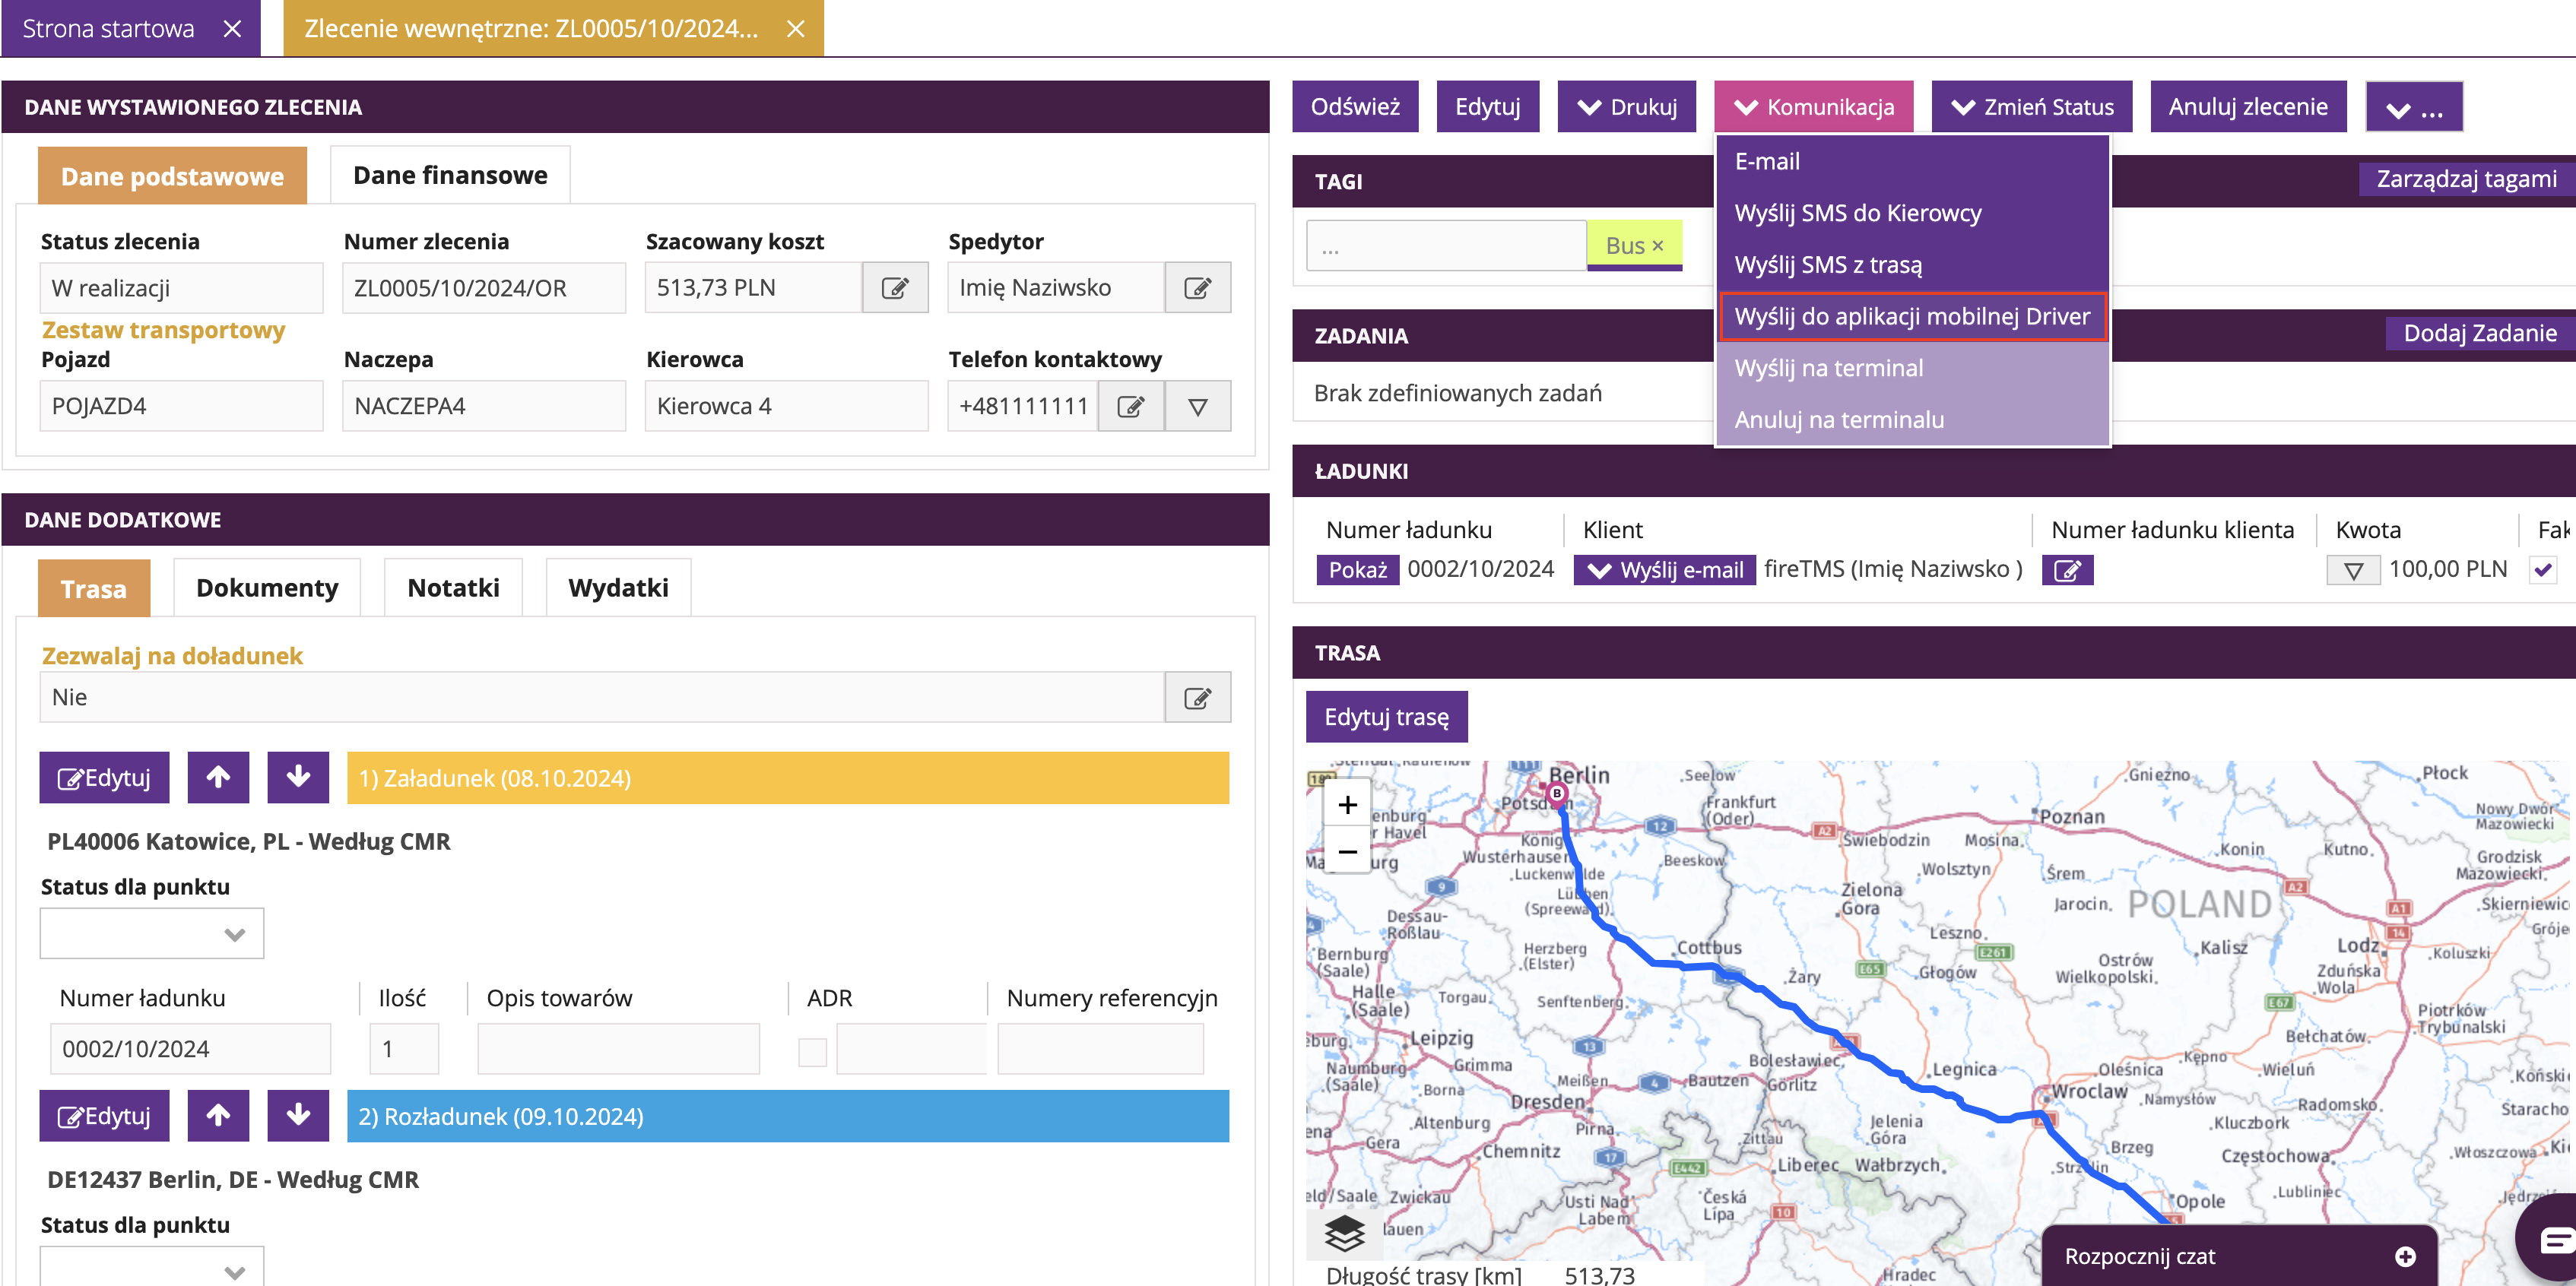The height and width of the screenshot is (1286, 2576).
Task: Click edit icon next to Szacowany koszt
Action: [x=894, y=288]
